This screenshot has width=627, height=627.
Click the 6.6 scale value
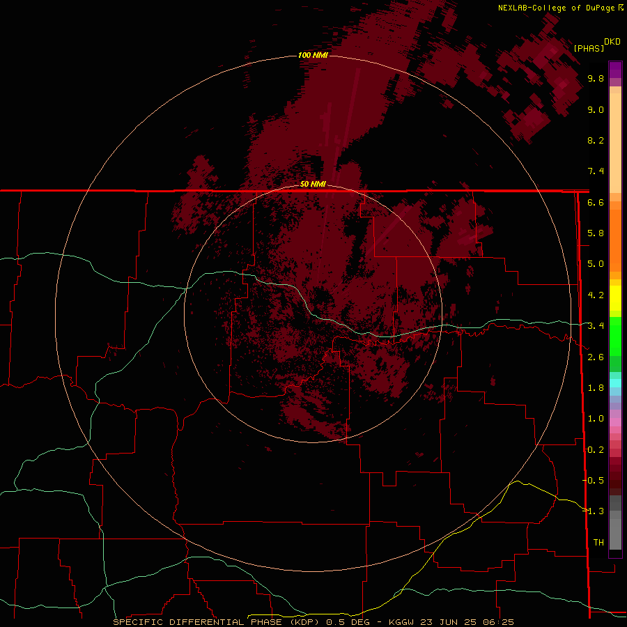click(x=596, y=202)
